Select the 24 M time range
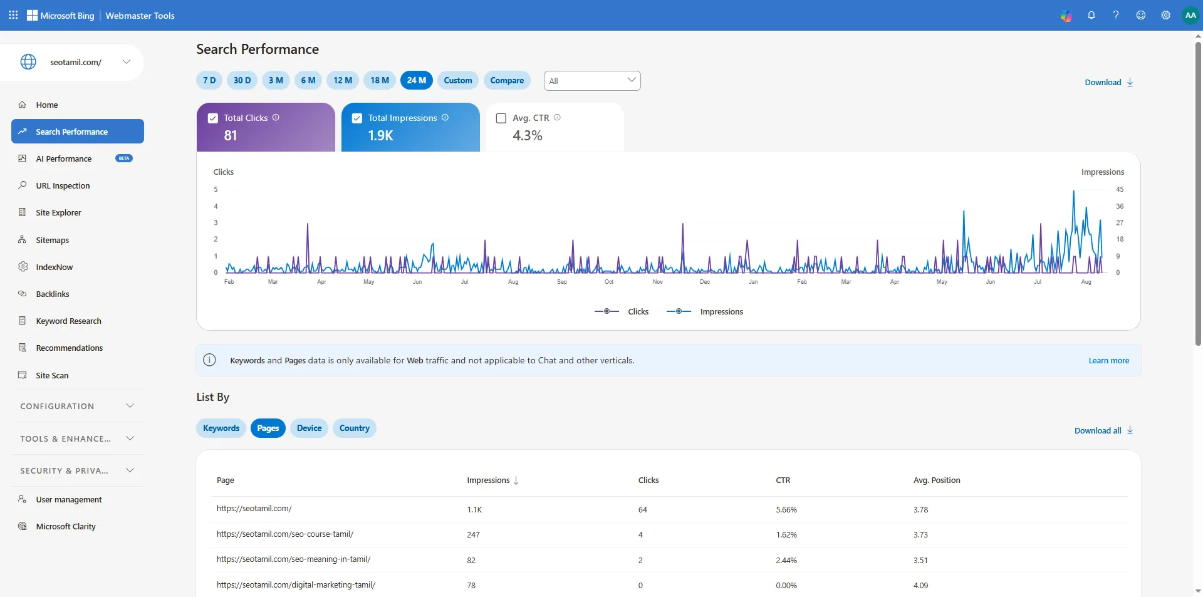This screenshot has width=1203, height=597. 417,80
